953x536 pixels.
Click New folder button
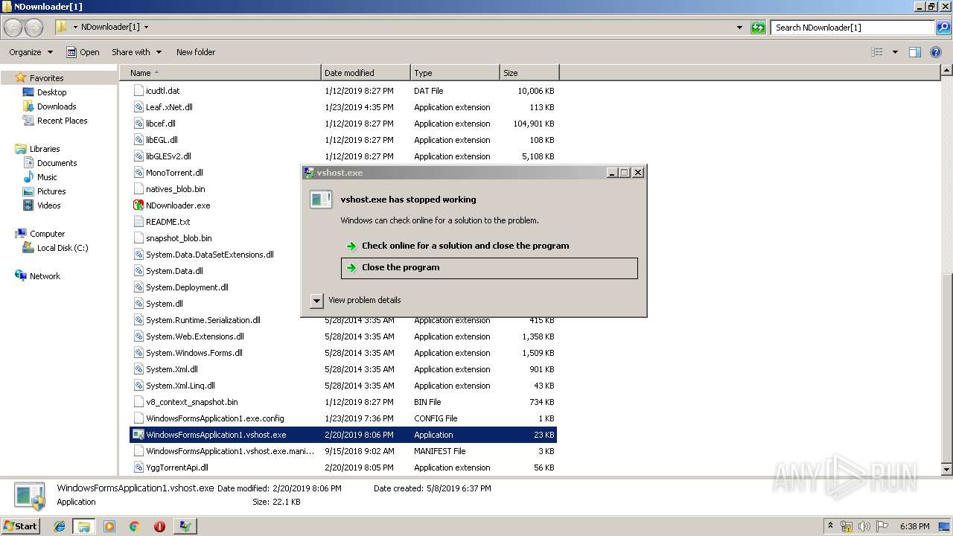coord(196,52)
